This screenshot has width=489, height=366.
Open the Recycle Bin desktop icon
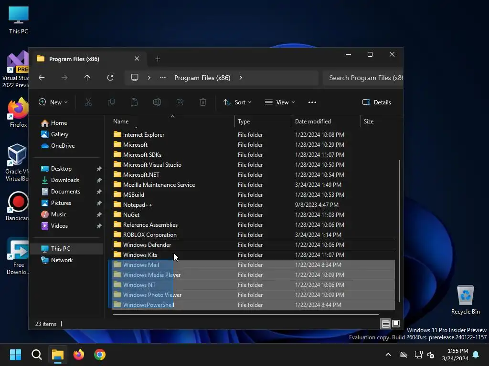point(465,300)
